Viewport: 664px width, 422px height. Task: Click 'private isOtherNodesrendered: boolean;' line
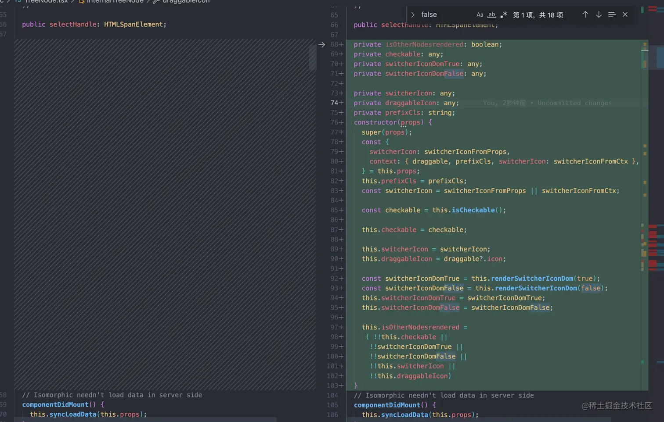click(428, 45)
